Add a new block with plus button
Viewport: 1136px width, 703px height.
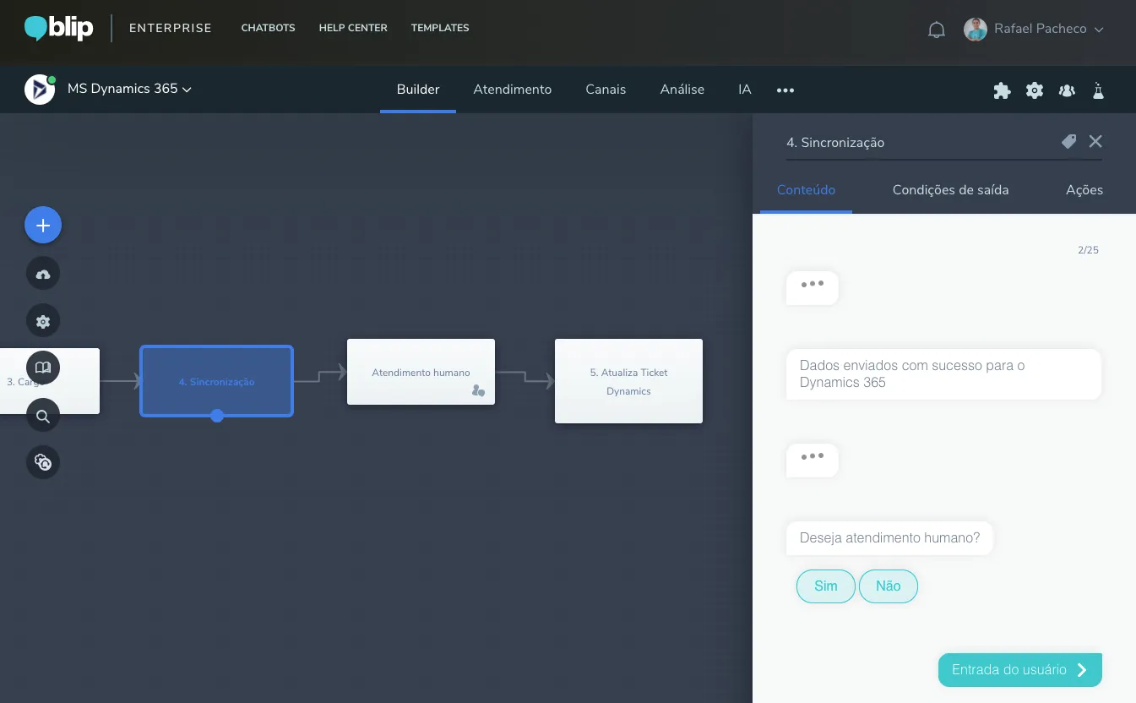pyautogui.click(x=43, y=226)
